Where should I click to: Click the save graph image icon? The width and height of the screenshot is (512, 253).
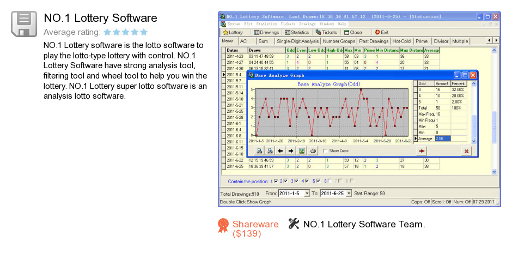coord(302,150)
